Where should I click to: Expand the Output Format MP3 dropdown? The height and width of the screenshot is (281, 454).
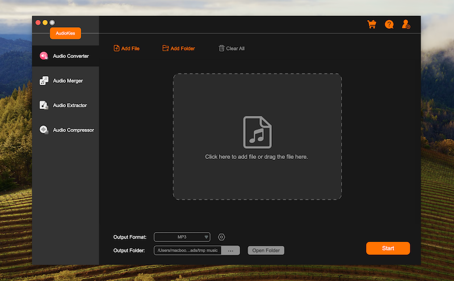tap(182, 237)
